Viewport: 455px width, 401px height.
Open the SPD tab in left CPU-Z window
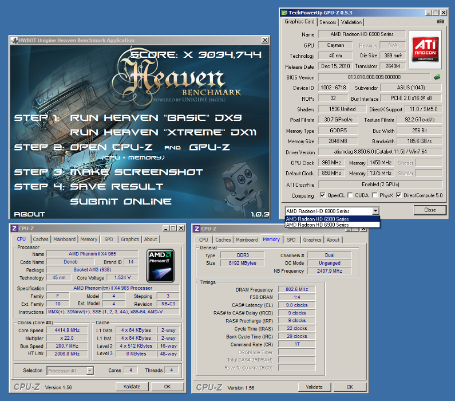coord(109,239)
